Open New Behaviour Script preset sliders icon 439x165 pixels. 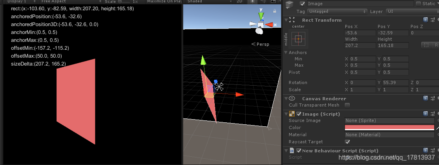432,150
